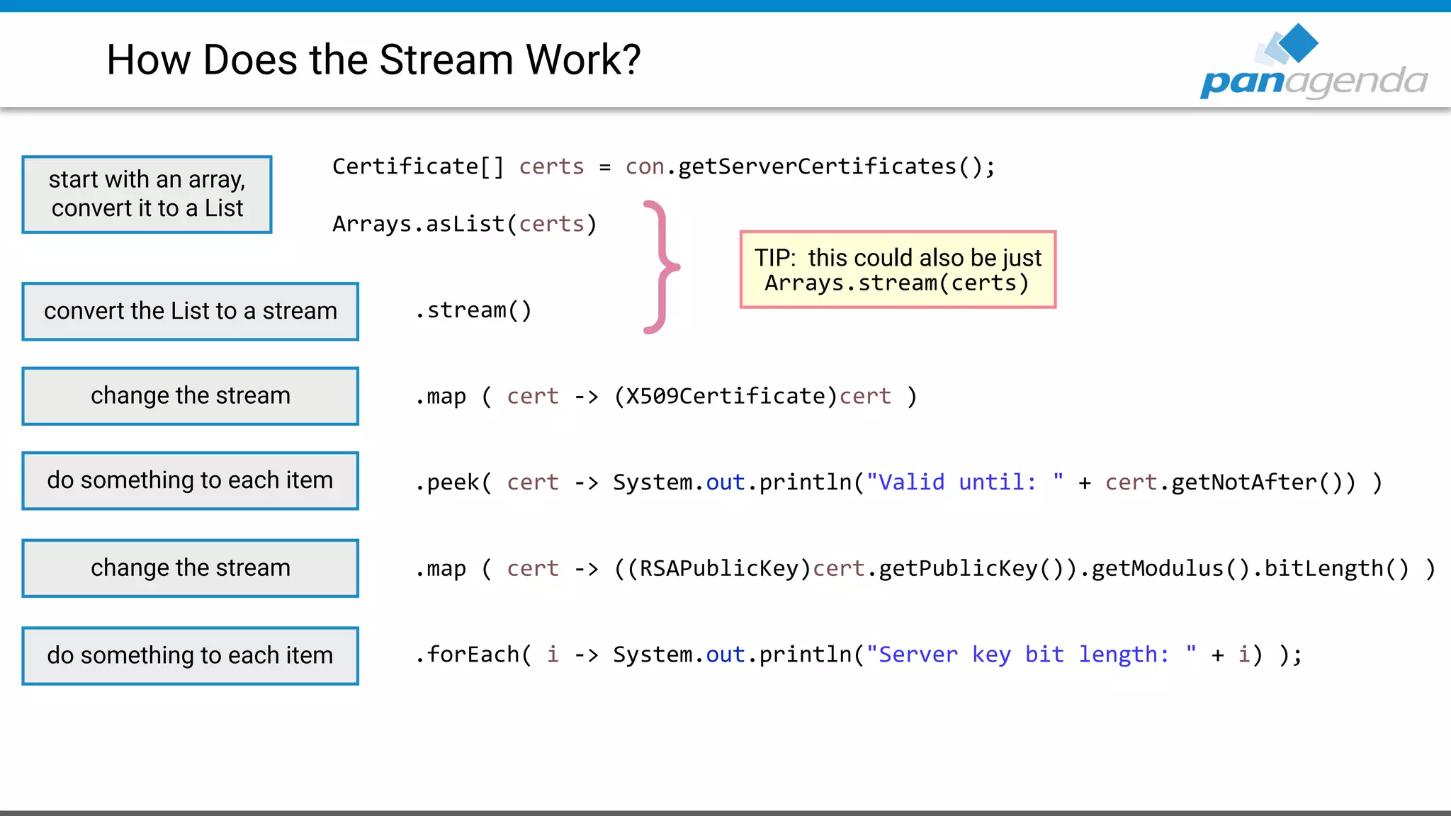Click the .forEach code line
The height and width of the screenshot is (816, 1451).
[858, 654]
